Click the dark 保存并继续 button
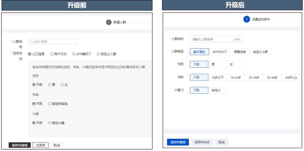Screen dimensions: 304x151 [x=19, y=145]
